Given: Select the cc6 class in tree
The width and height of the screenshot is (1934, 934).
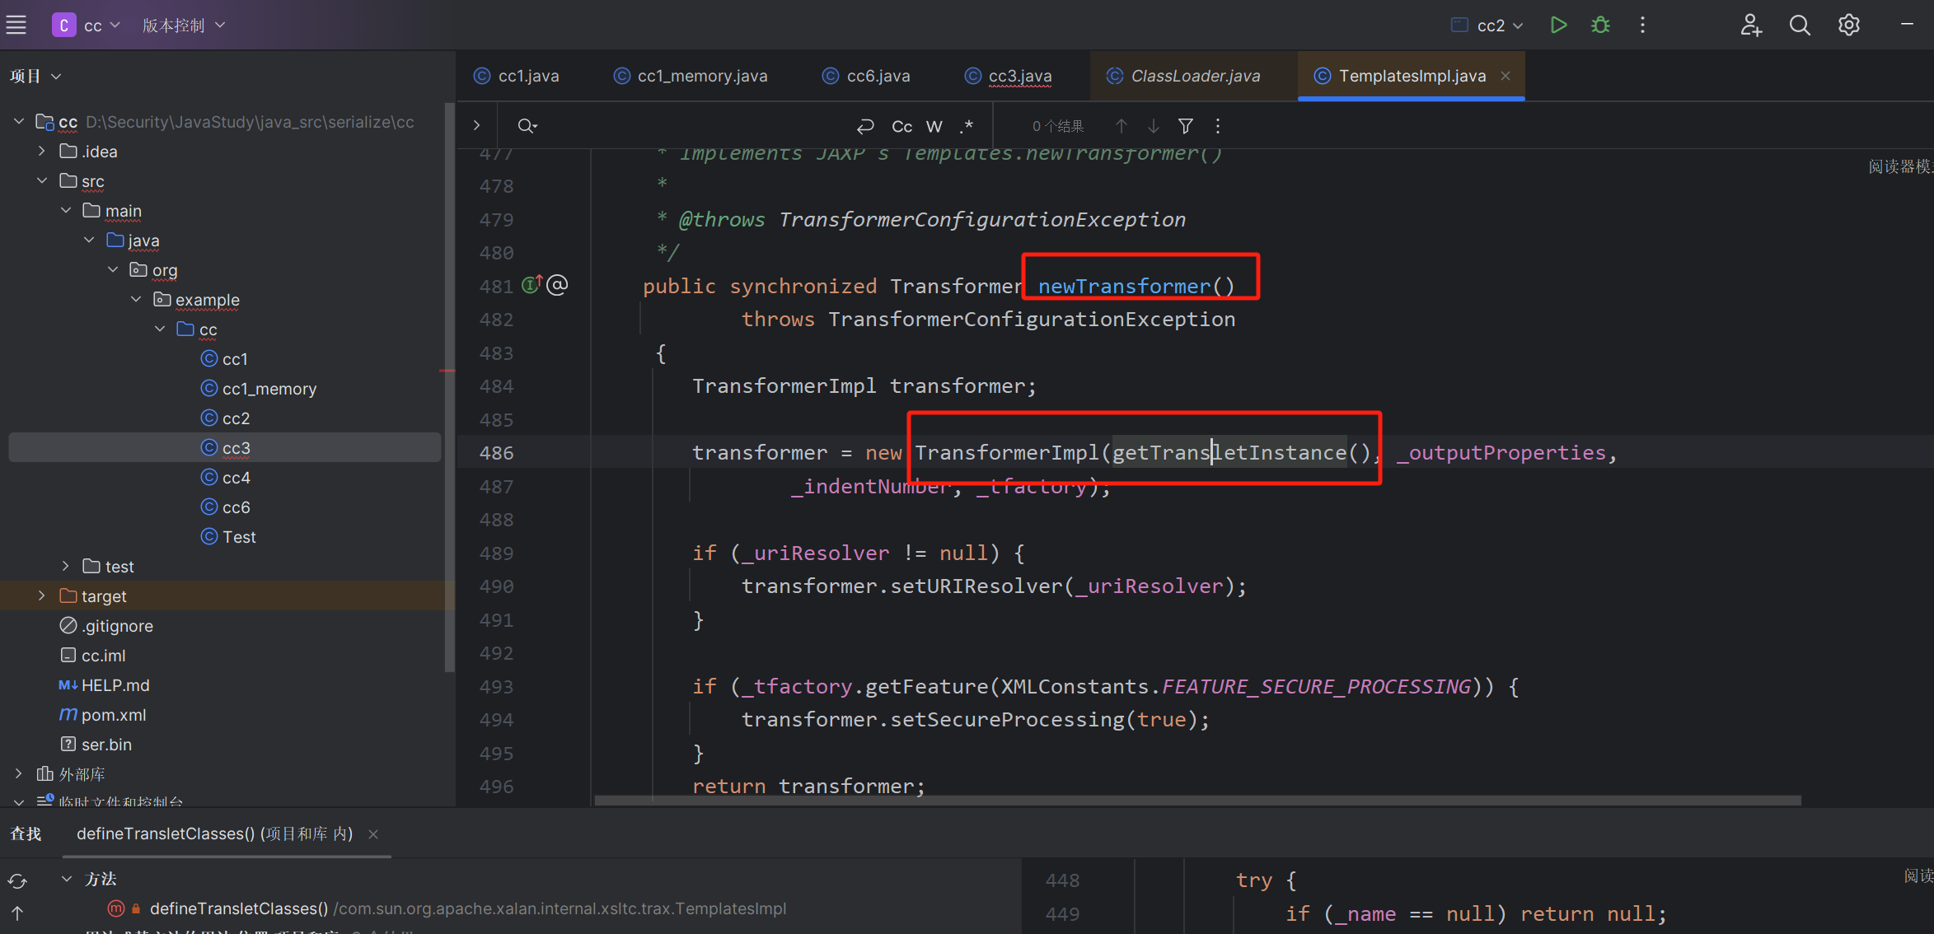Looking at the screenshot, I should pyautogui.click(x=236, y=507).
